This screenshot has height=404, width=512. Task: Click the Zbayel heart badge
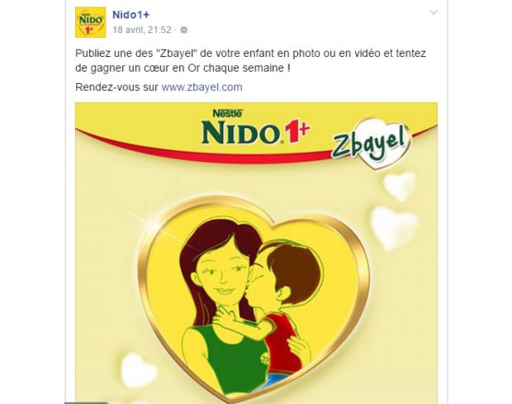pos(371,143)
